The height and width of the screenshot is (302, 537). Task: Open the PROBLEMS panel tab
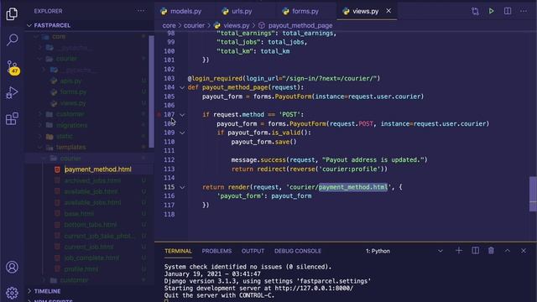(x=216, y=251)
